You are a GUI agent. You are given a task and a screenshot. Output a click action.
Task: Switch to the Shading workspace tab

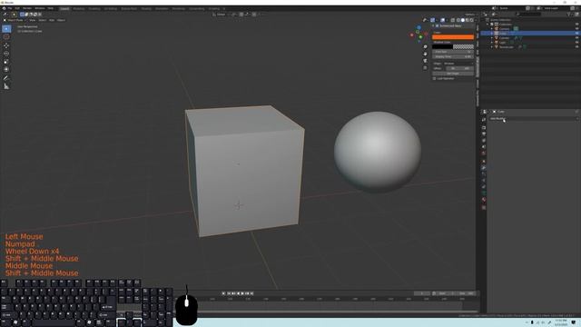[x=146, y=8]
